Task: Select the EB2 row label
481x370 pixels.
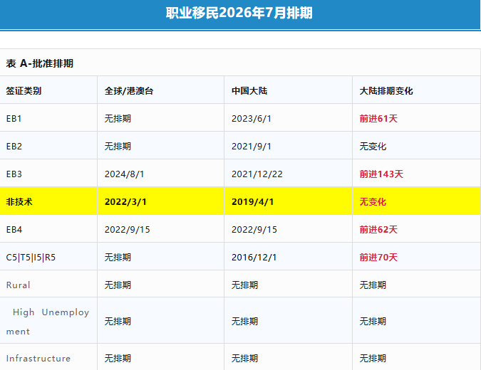Action: point(14,146)
